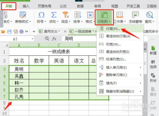Open the 数据 tab

coord(80,6)
